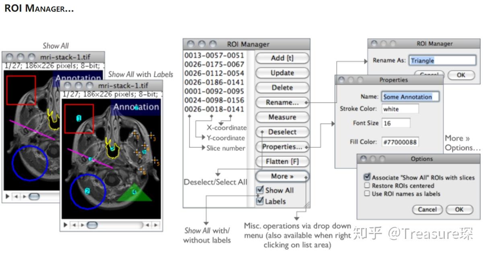The image size is (485, 253).
Task: Click the close button of the Properties dialog
Action: [x=341, y=80]
